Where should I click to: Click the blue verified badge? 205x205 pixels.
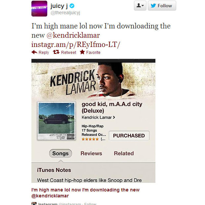[72, 6]
